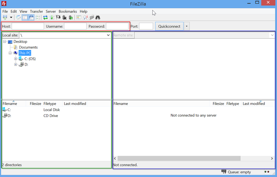The width and height of the screenshot is (277, 177).
Task: Click the Quickconnect button
Action: click(x=169, y=26)
